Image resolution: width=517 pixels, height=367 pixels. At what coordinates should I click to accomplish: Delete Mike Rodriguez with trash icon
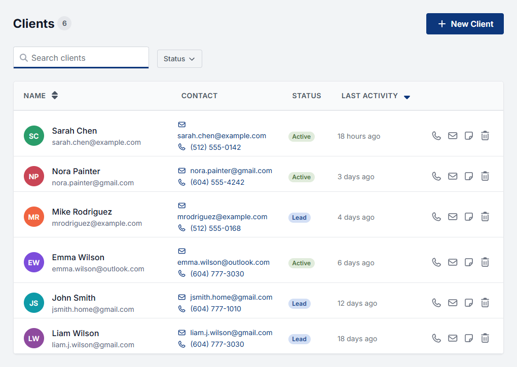click(485, 217)
